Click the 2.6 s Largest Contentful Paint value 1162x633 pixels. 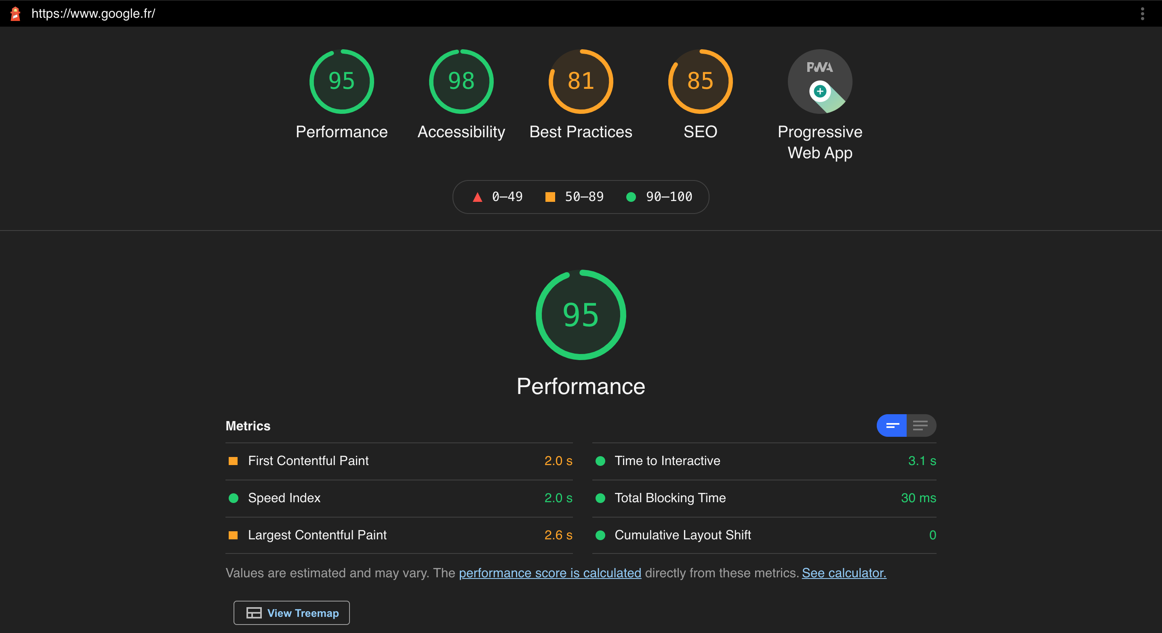click(x=558, y=535)
